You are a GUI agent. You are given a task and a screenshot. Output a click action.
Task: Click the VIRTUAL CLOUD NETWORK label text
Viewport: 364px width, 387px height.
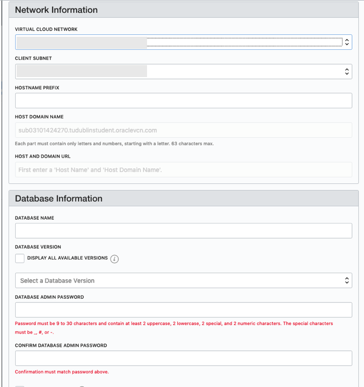[x=46, y=30]
